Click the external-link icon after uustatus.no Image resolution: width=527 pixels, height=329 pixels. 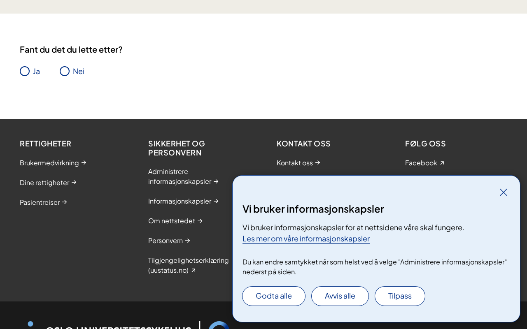(x=194, y=271)
